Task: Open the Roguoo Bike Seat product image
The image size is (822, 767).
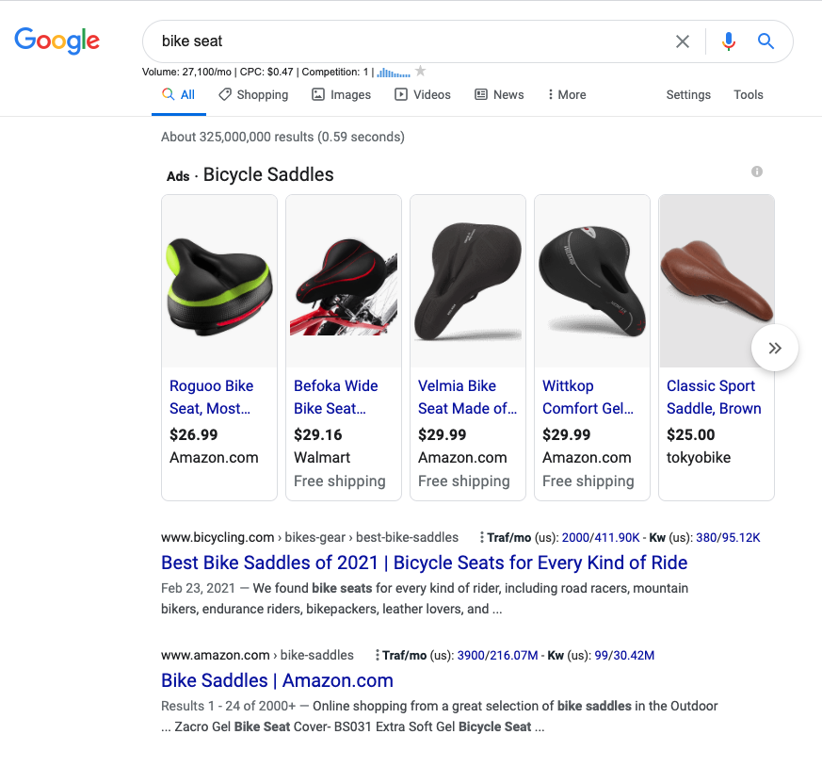Action: [x=219, y=281]
